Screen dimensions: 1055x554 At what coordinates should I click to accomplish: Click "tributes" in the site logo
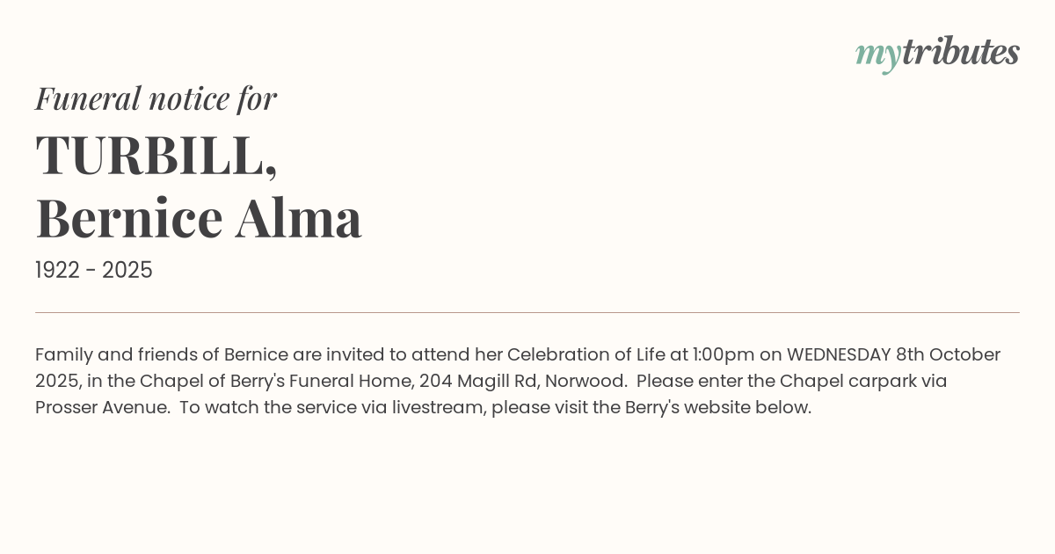[x=960, y=52]
